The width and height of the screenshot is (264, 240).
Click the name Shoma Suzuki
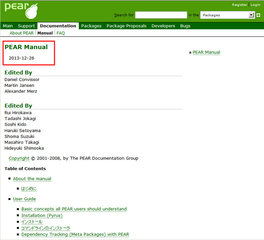pos(19,136)
